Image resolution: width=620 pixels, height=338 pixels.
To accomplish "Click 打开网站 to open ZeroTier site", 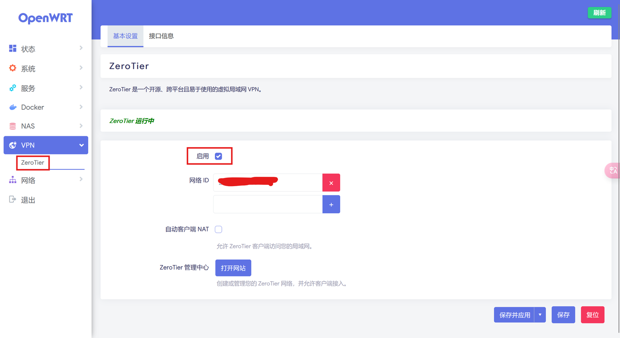I will 233,267.
